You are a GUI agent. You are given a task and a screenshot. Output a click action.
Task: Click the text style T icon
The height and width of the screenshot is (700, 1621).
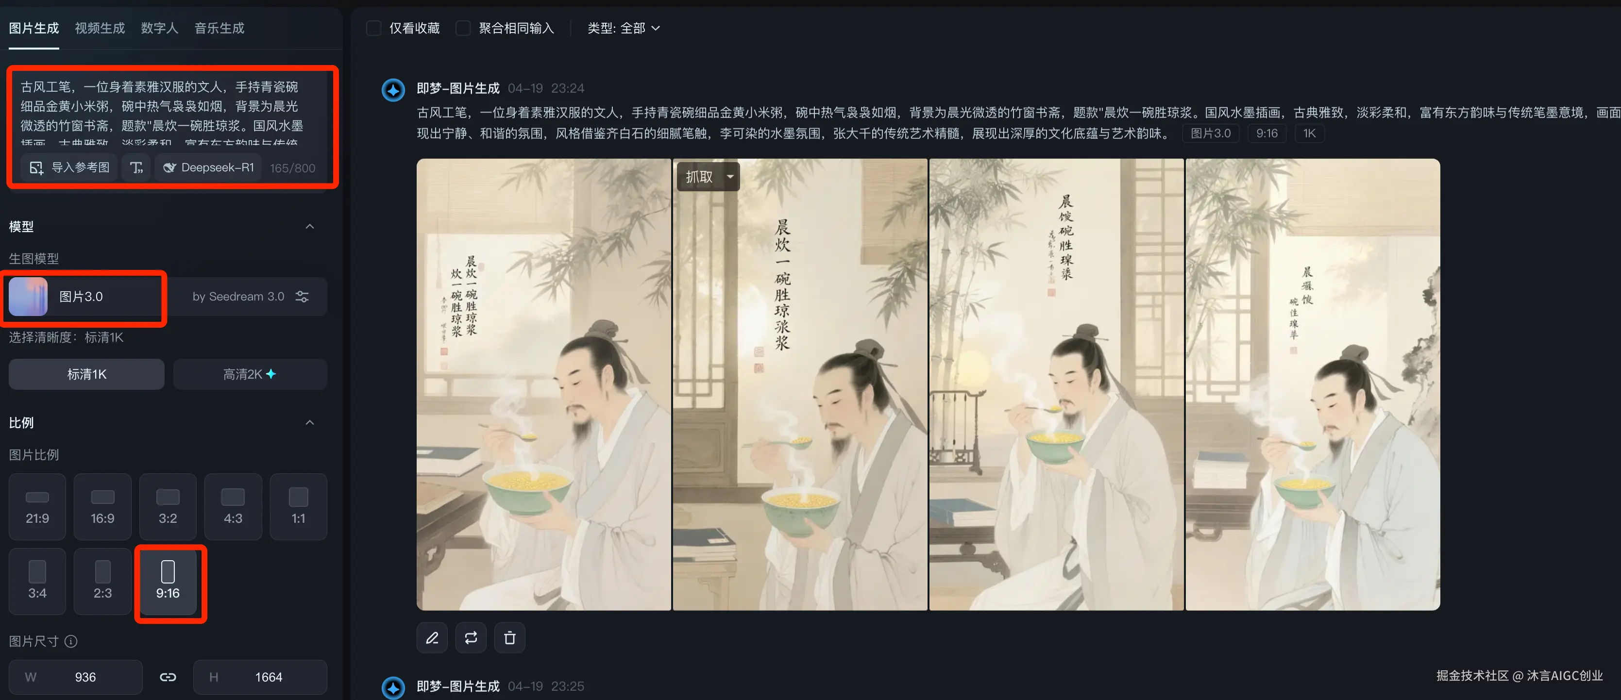136,167
